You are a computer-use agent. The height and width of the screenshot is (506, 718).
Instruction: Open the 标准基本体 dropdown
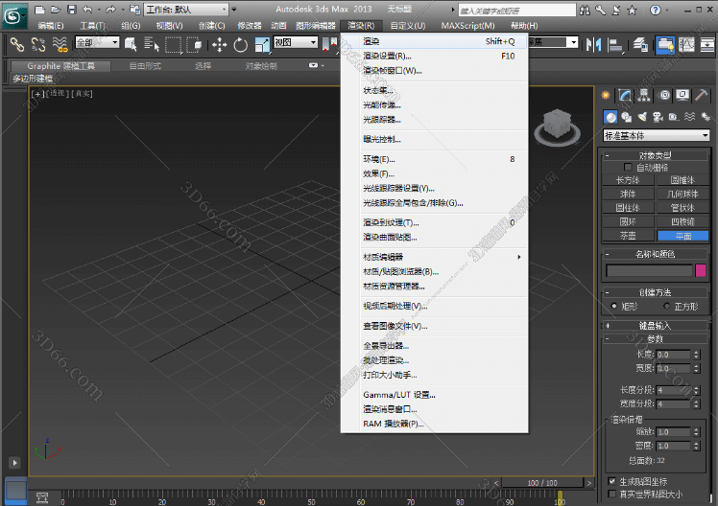tap(657, 135)
